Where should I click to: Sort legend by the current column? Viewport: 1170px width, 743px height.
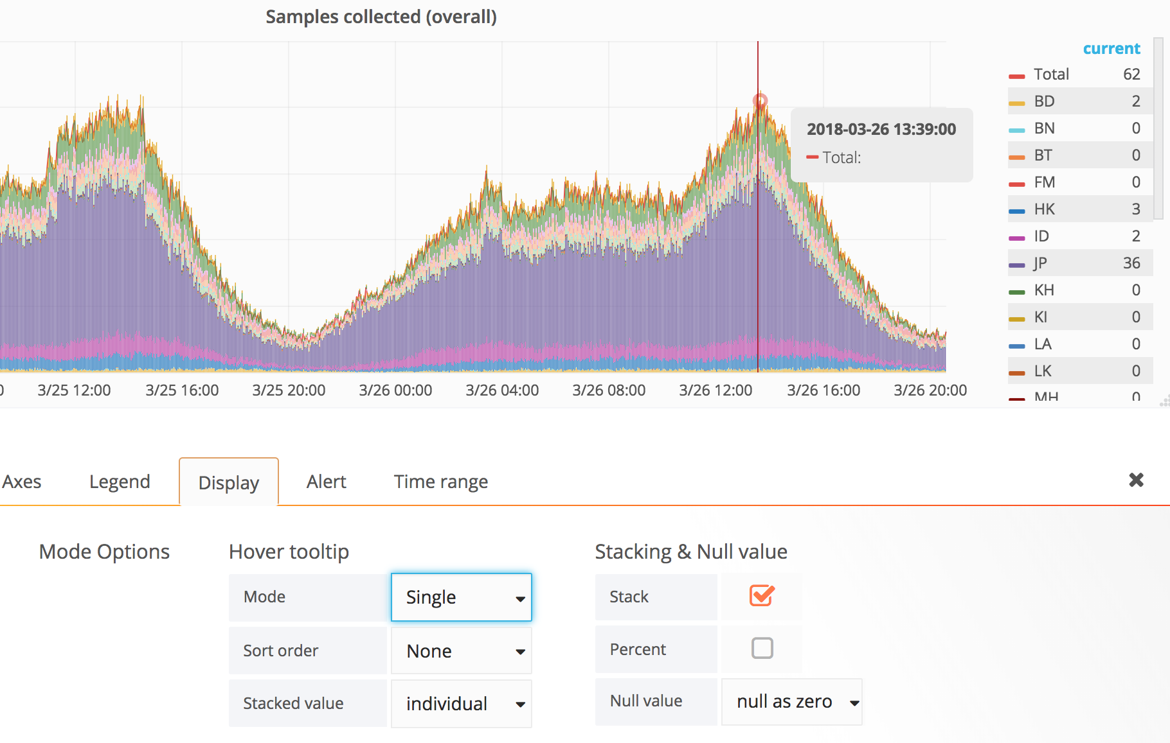pyautogui.click(x=1111, y=48)
